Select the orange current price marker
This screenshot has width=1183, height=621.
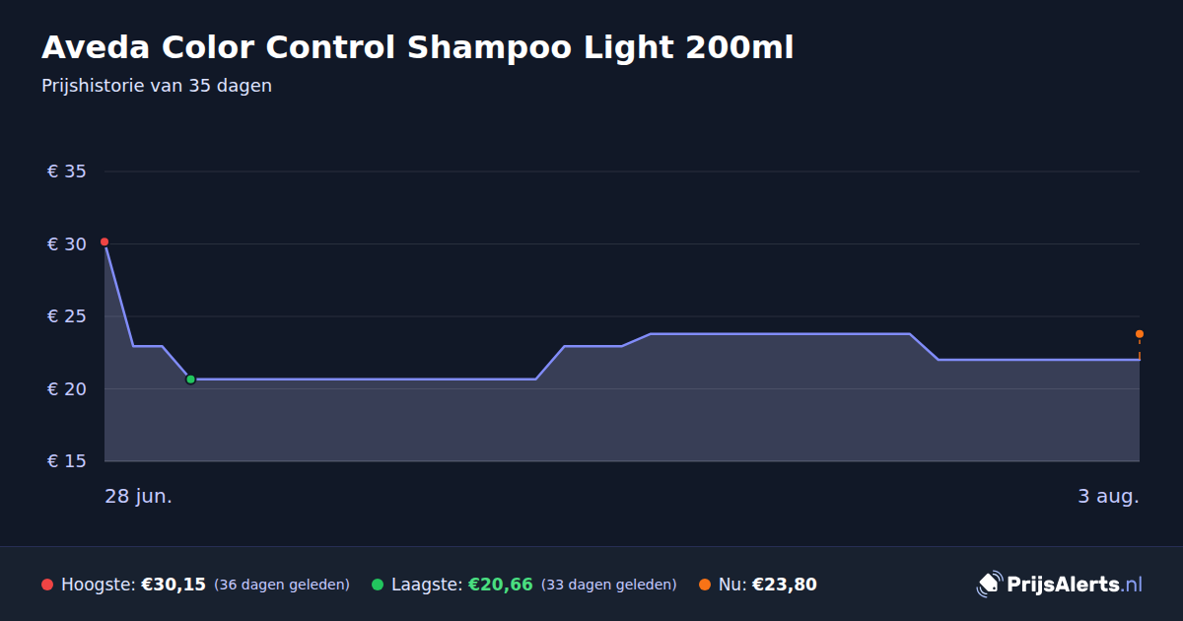1140,334
